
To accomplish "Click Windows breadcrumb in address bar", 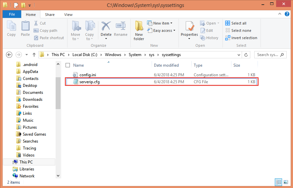I will click(x=113, y=55).
